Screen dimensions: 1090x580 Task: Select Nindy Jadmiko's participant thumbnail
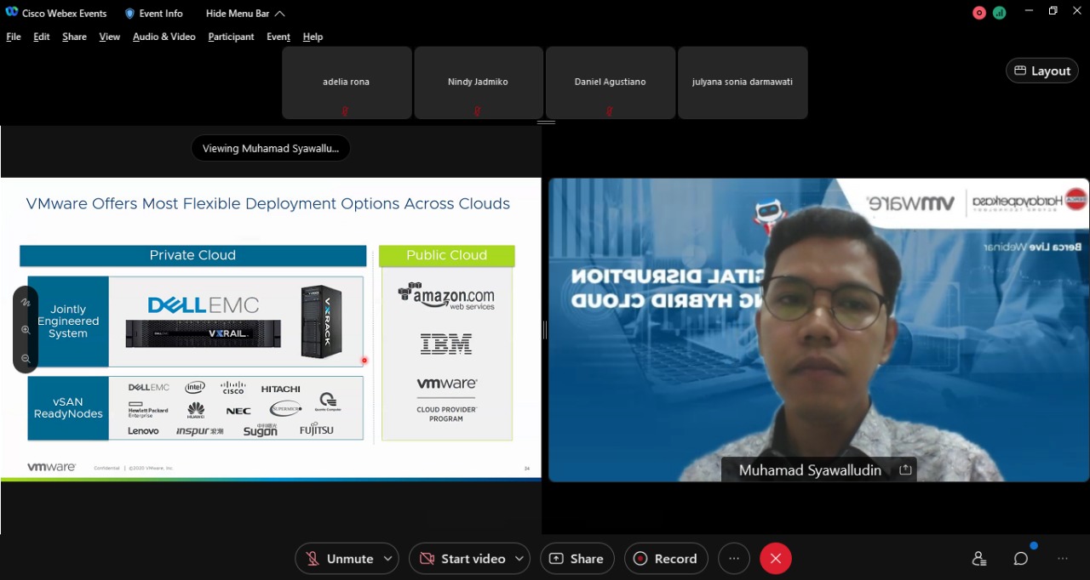478,82
